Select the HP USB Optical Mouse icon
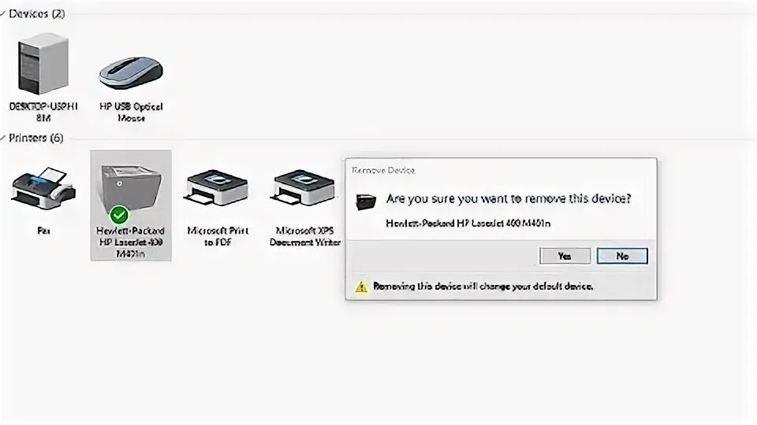The height and width of the screenshot is (425, 757). point(131,73)
